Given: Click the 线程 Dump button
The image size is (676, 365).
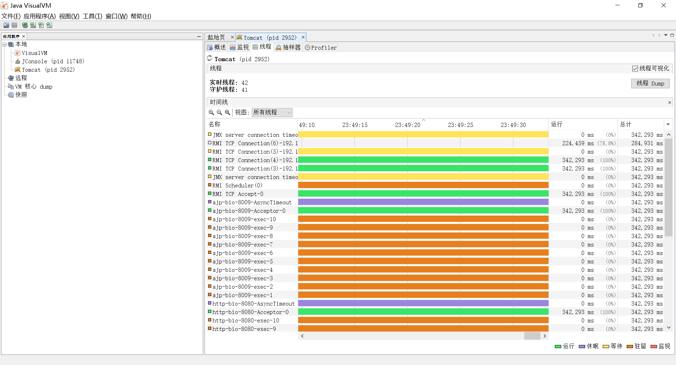Looking at the screenshot, I should click(650, 84).
